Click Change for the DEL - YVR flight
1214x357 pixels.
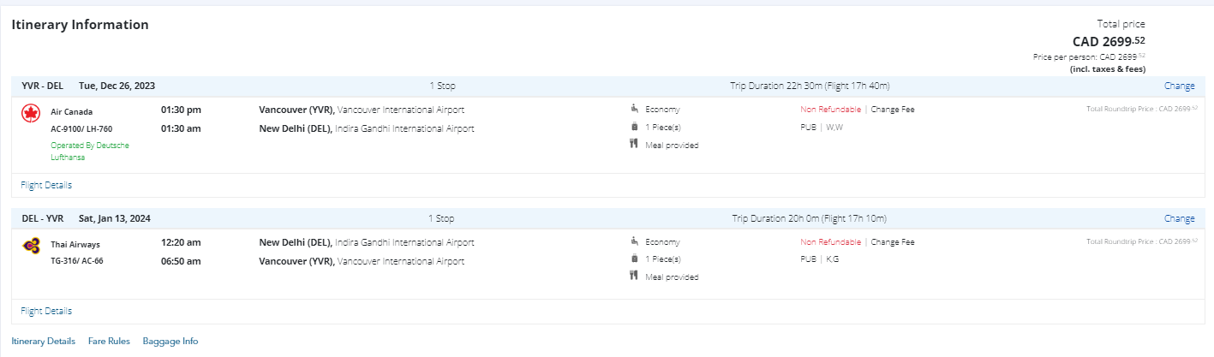coord(1179,218)
